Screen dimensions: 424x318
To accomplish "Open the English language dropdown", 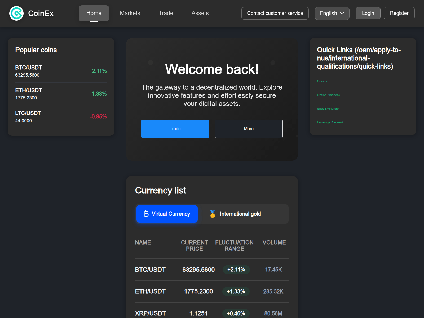I will 332,13.
